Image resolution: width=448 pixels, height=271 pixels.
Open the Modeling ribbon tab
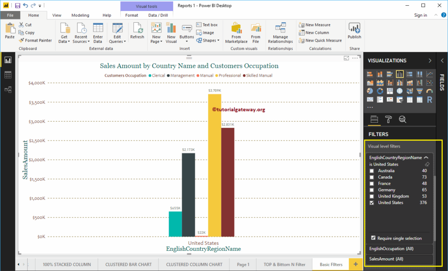coord(80,15)
